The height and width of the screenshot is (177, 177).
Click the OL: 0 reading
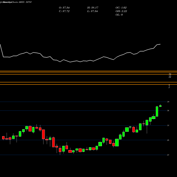click(119, 15)
